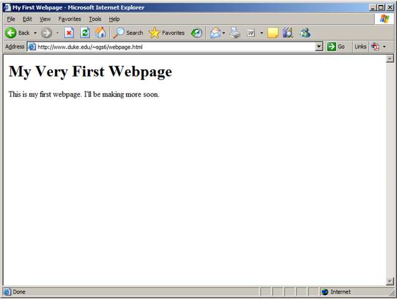Screen dimensions: 397x299
Task: Click the Internet Explorer title bar icon
Action: click(7, 7)
